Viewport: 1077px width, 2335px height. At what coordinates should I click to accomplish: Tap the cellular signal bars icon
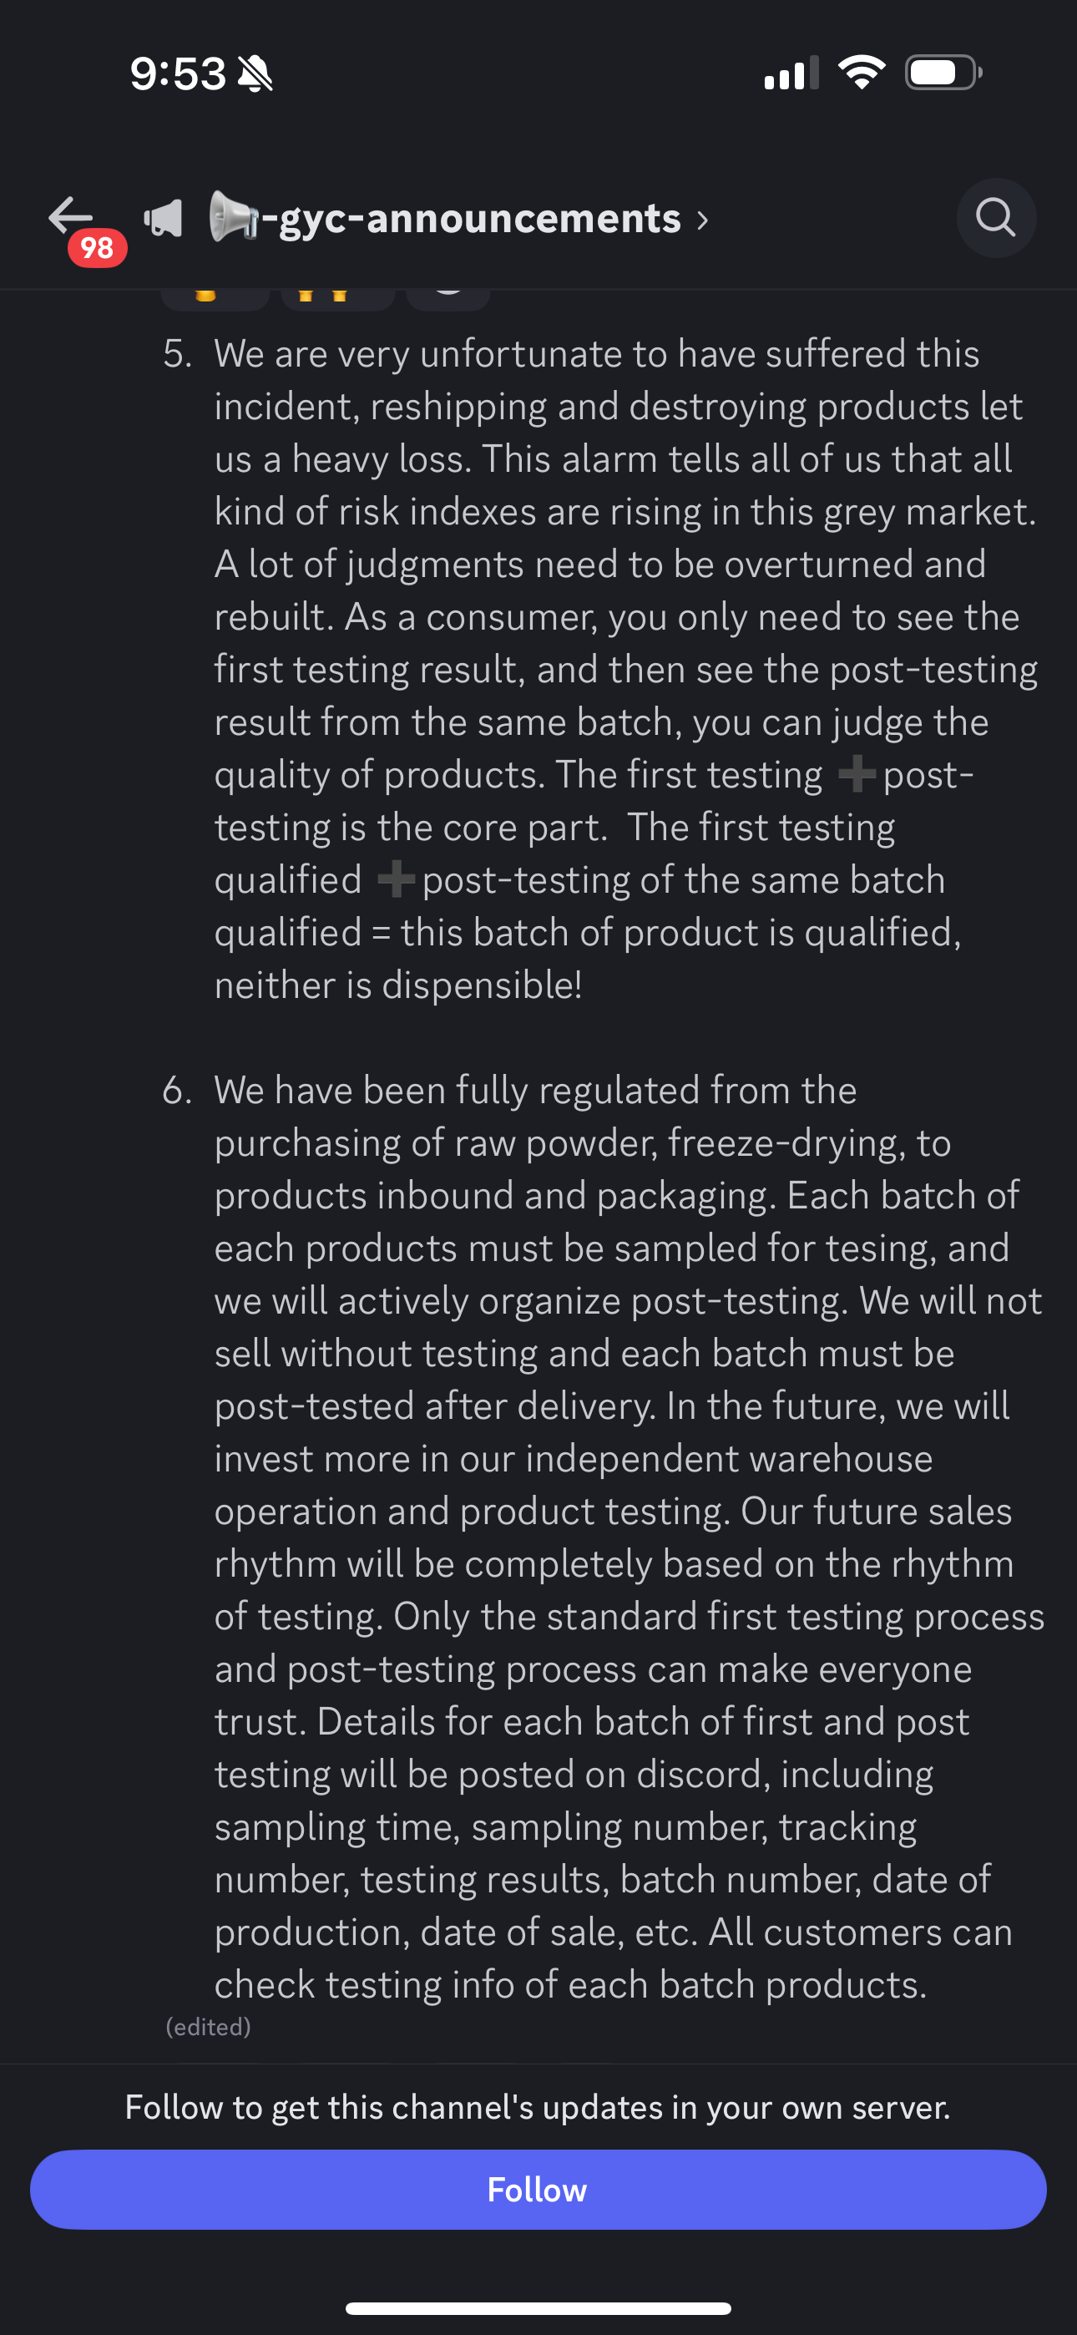pos(791,73)
